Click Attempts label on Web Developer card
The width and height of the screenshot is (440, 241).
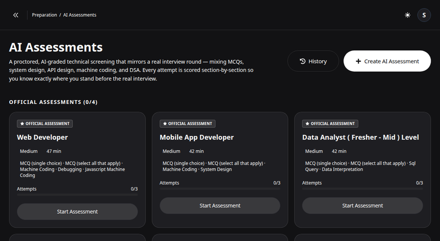pos(26,189)
